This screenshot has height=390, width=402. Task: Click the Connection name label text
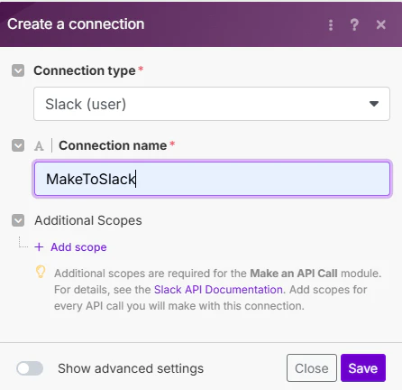click(113, 145)
